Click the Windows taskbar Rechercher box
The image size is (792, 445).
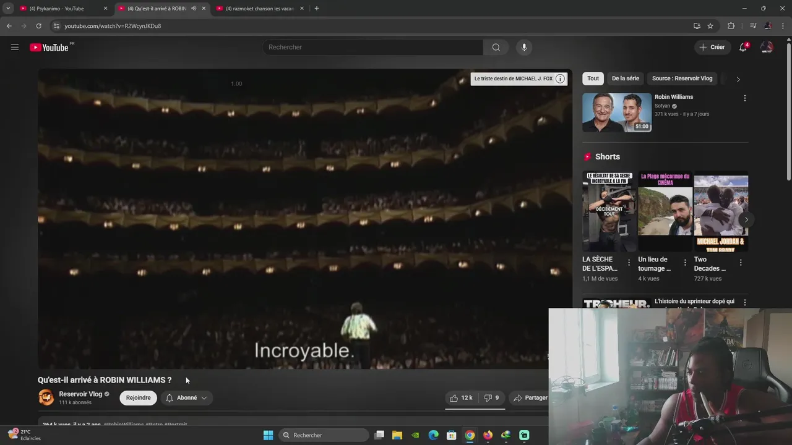coord(324,435)
